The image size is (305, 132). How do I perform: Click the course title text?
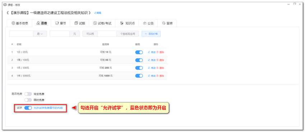49,13
